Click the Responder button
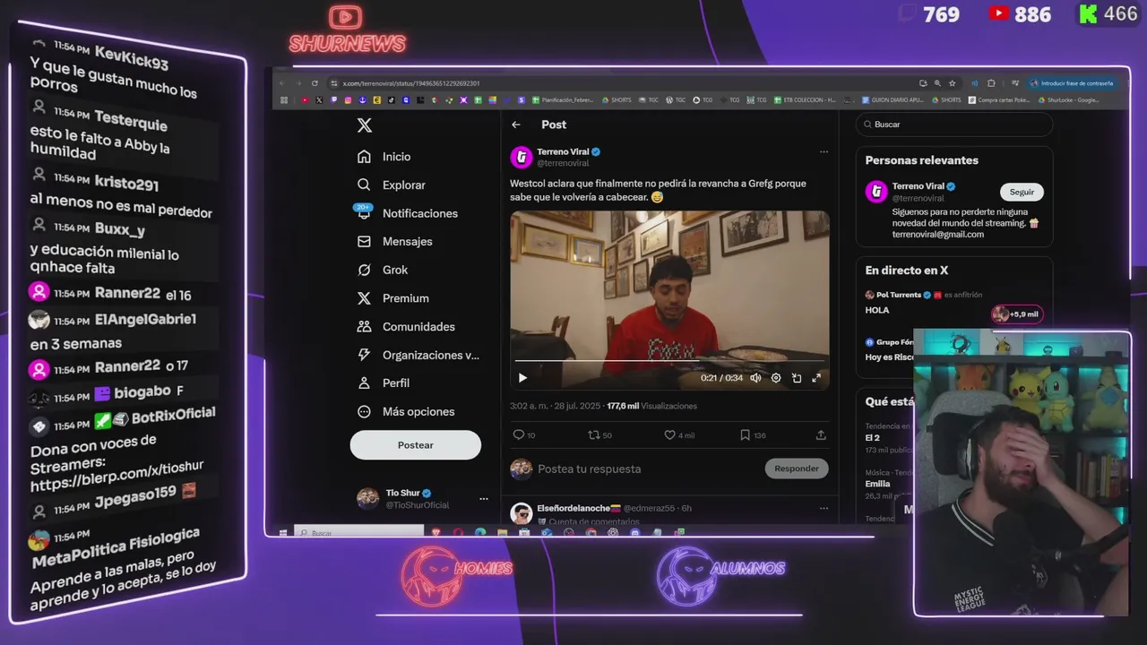Screen dimensions: 1147x645 coord(797,469)
